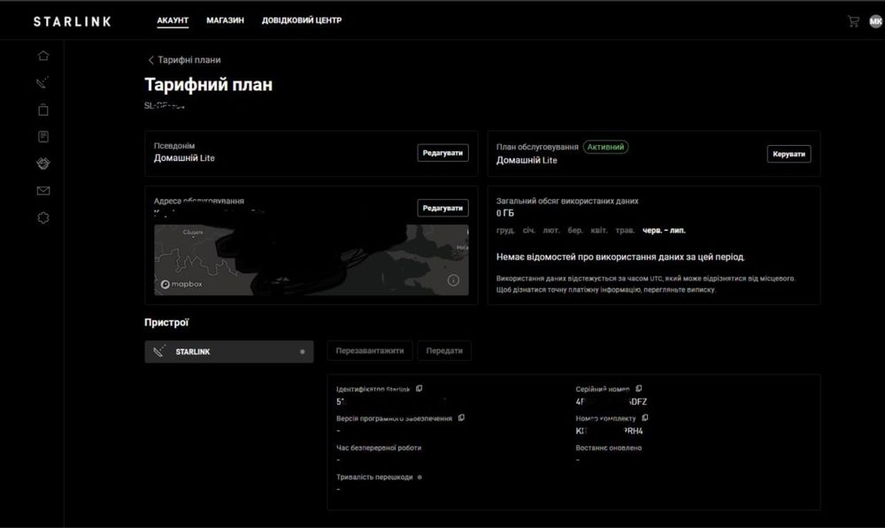Open the handshake sidebar icon
Image resolution: width=885 pixels, height=528 pixels.
(43, 164)
